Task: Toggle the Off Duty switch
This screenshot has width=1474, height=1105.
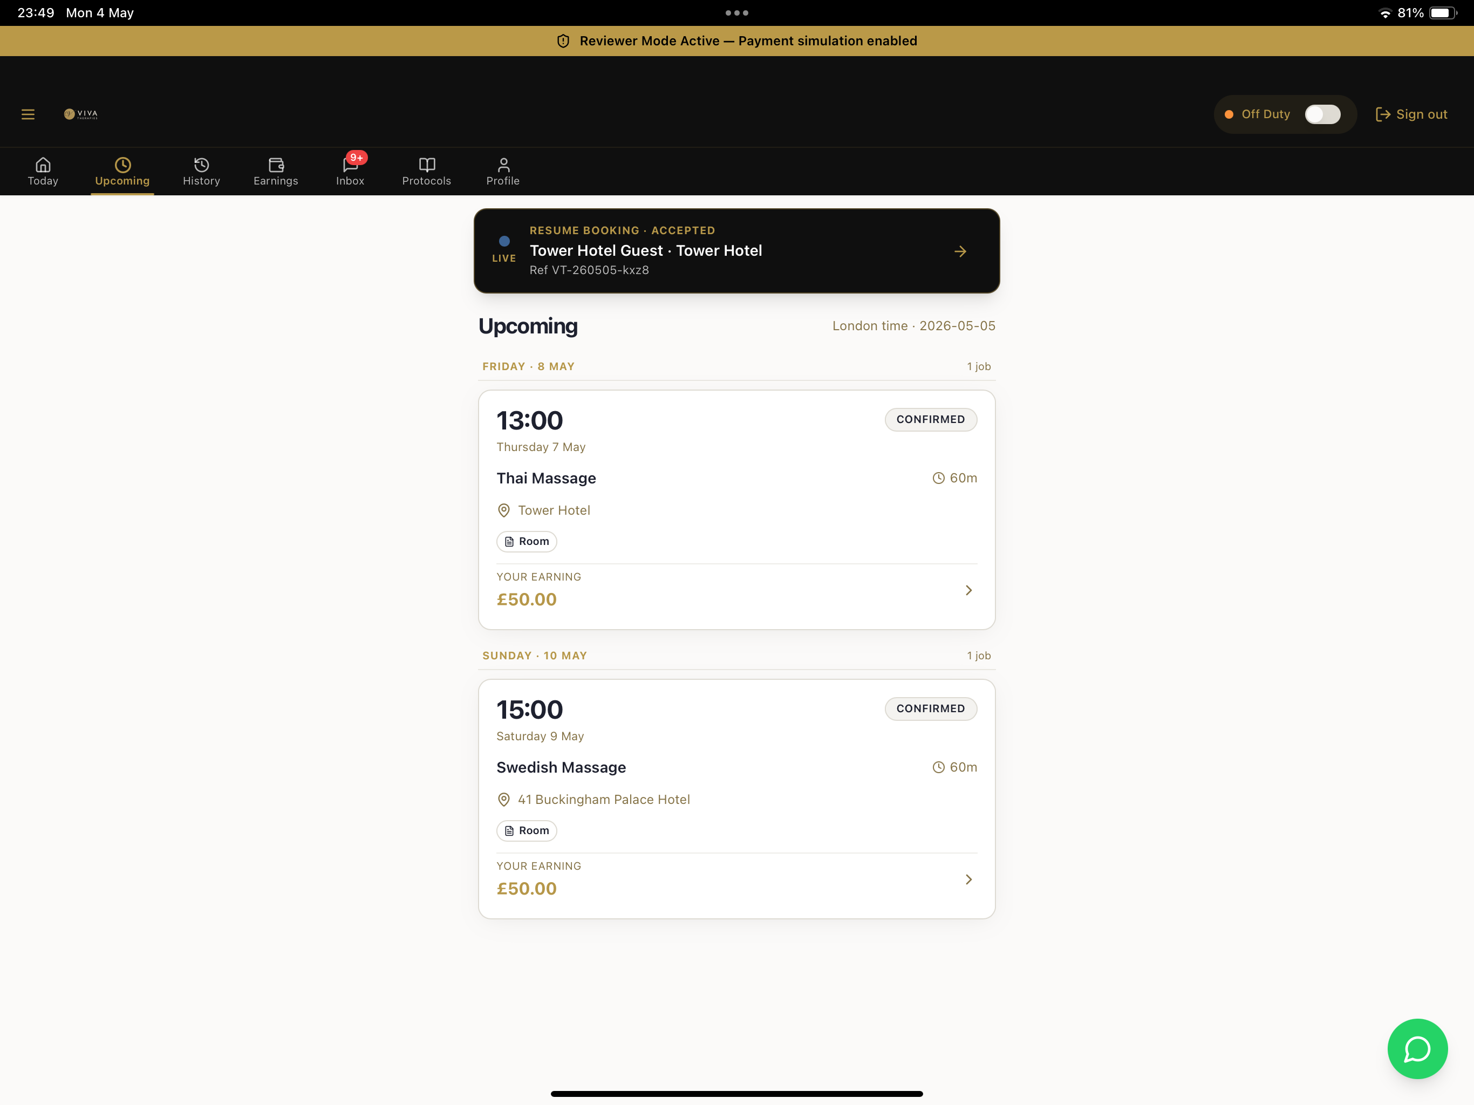Action: [x=1322, y=114]
